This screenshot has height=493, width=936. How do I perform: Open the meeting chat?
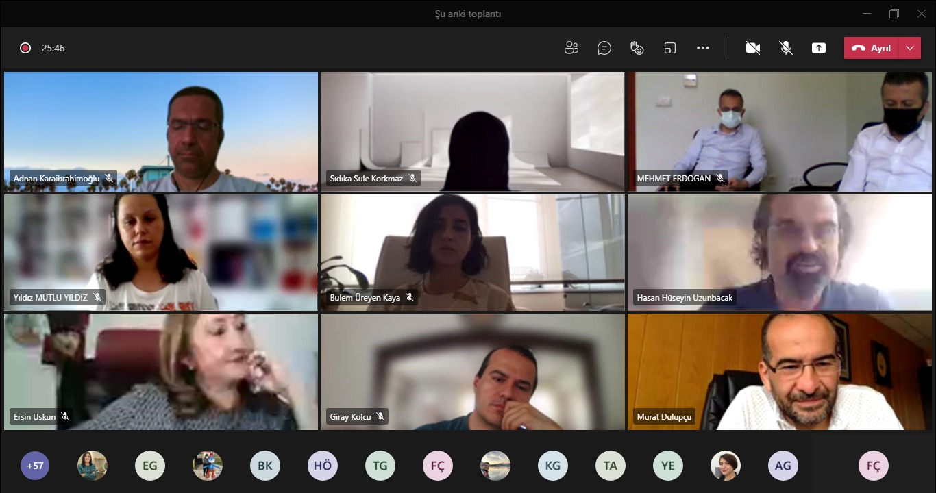(x=604, y=48)
